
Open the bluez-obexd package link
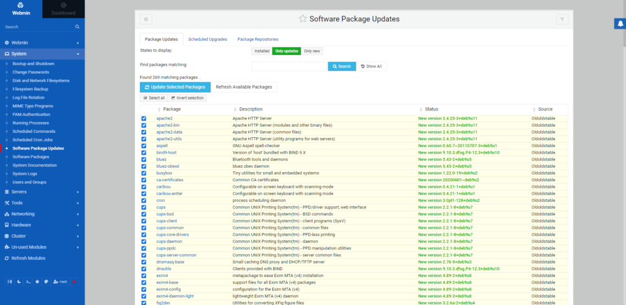coord(168,166)
